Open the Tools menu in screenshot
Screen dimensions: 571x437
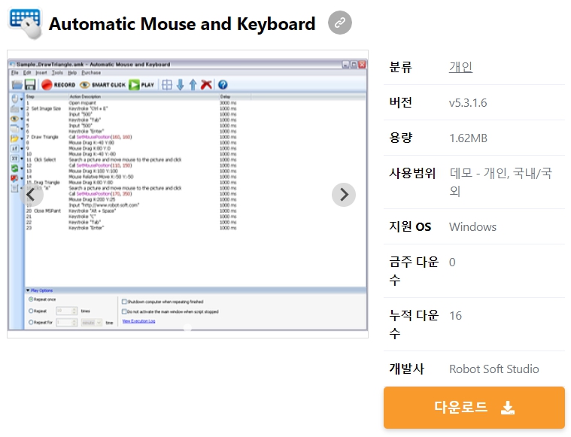click(x=57, y=73)
